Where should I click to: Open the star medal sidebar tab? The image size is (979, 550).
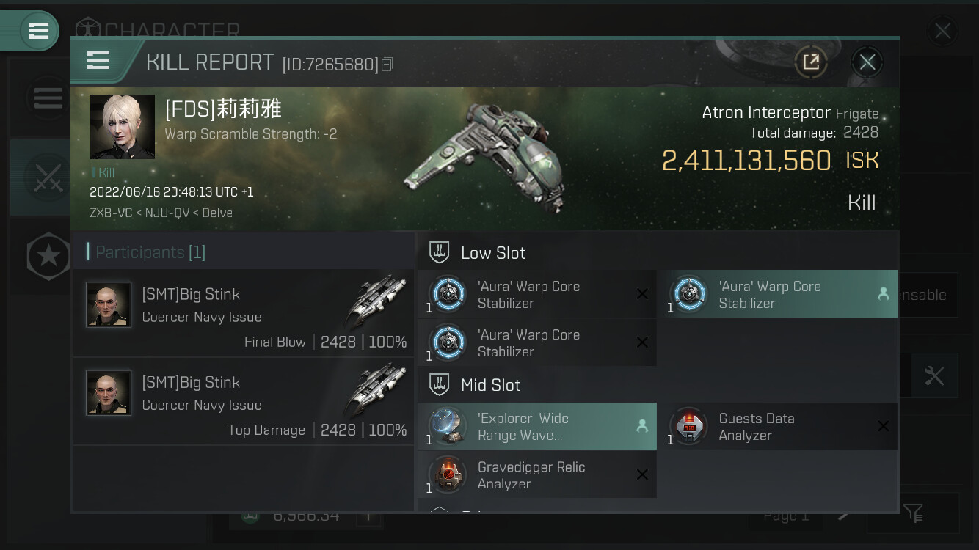[x=48, y=256]
